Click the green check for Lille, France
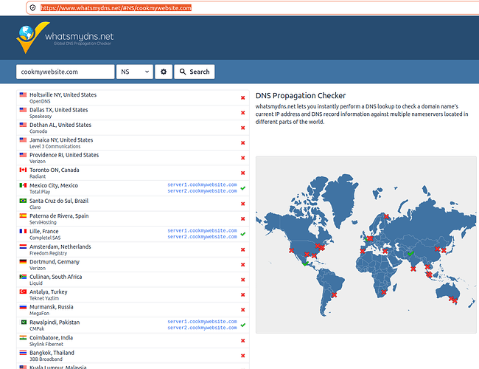The width and height of the screenshot is (479, 369). click(243, 234)
